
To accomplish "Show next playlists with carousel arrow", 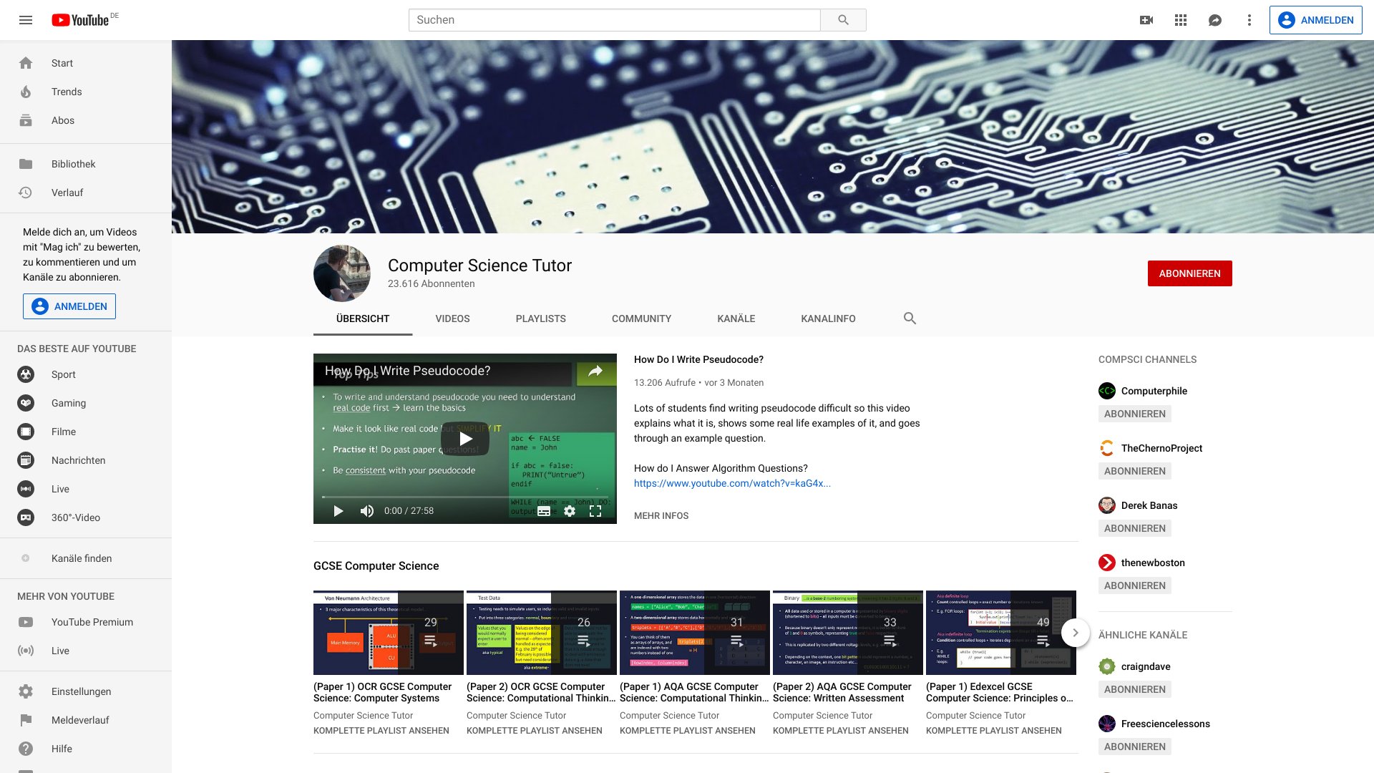I will point(1075,633).
